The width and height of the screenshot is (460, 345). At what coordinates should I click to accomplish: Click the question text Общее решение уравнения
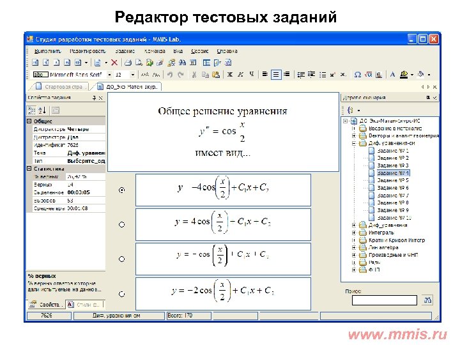click(223, 111)
